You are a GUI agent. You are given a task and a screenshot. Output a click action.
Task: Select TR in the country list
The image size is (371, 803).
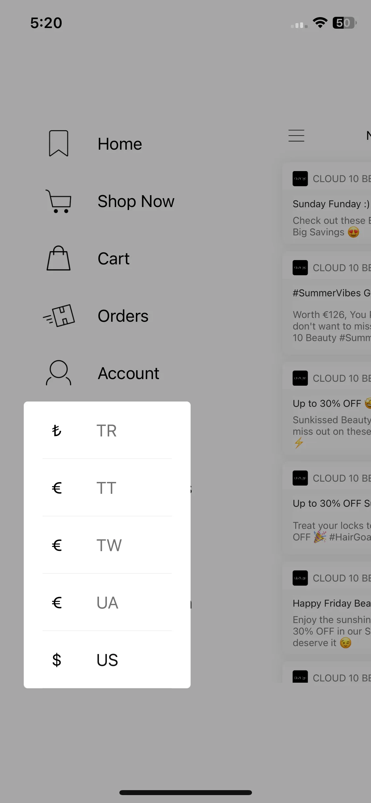(x=107, y=430)
